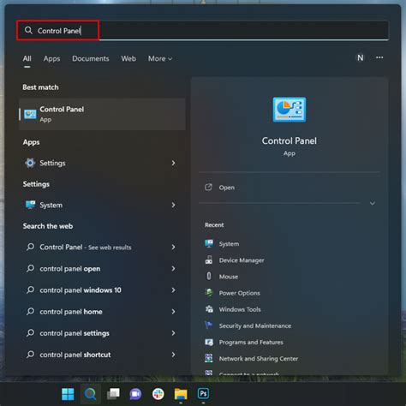Viewport: 406px width, 406px height.
Task: Open Security and Maintenance from Recent
Action: [255, 325]
